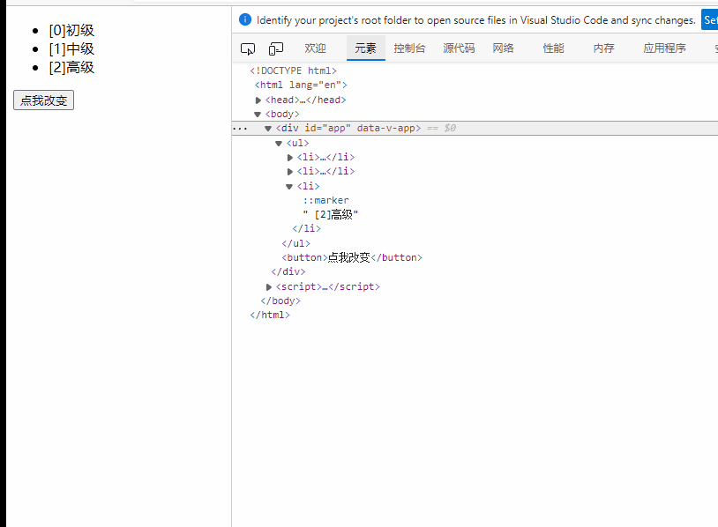Click the blue Set button in notification bar
Viewport: 718px width, 527px height.
click(x=709, y=19)
